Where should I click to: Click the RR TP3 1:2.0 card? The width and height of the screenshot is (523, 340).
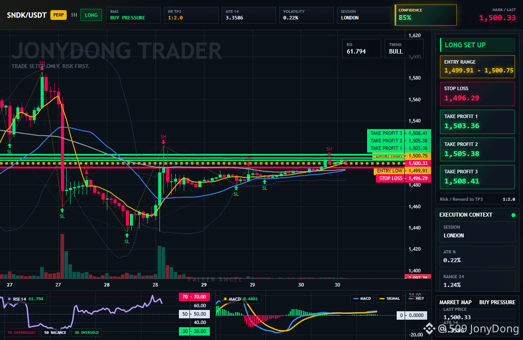click(191, 15)
